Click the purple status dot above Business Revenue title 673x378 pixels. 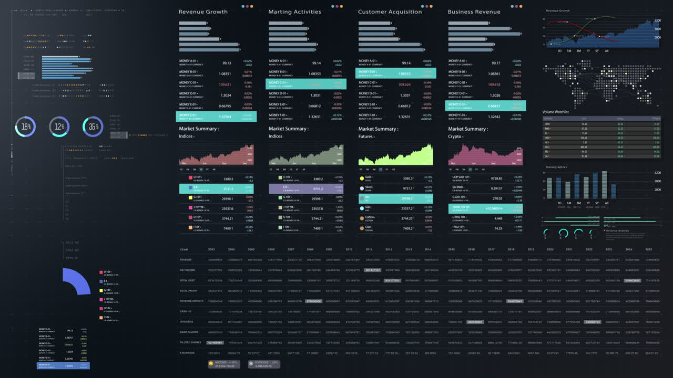(516, 6)
